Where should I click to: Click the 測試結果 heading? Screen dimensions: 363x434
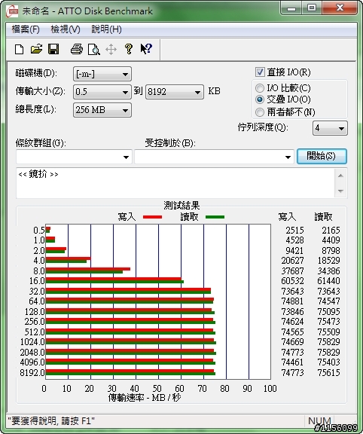pos(181,206)
